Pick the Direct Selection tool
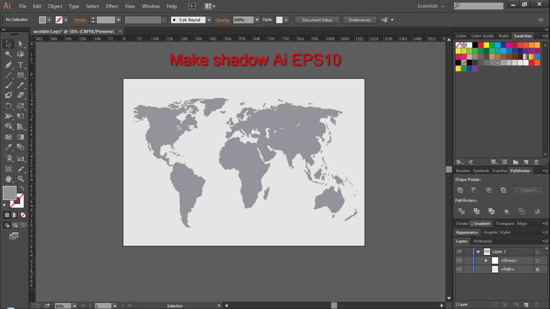The width and height of the screenshot is (550, 309). tap(20, 44)
